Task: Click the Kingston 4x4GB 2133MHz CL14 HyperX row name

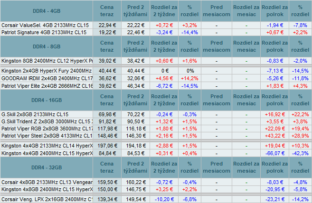Action: 47,146
